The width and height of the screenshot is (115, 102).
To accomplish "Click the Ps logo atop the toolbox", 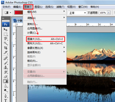I will pyautogui.click(x=6, y=25).
